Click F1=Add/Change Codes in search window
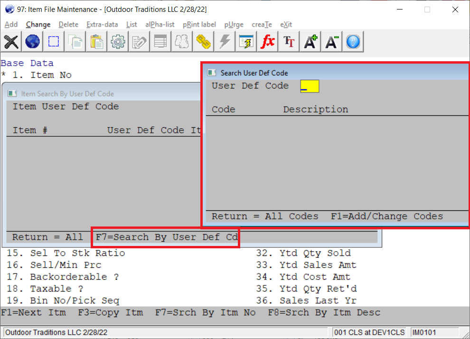 point(386,217)
